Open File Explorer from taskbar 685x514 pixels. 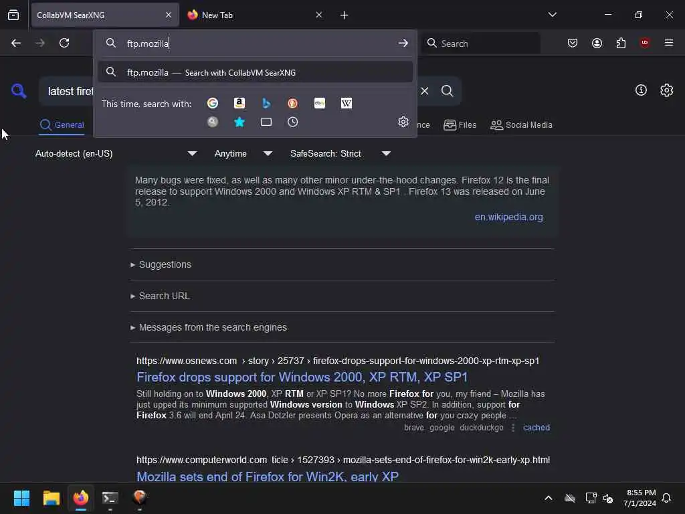[51, 498]
